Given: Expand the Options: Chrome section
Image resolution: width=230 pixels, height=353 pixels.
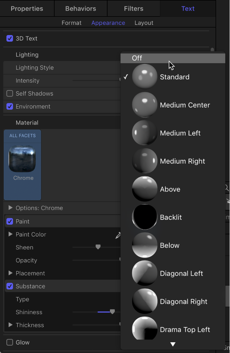Looking at the screenshot, I should pos(11,208).
